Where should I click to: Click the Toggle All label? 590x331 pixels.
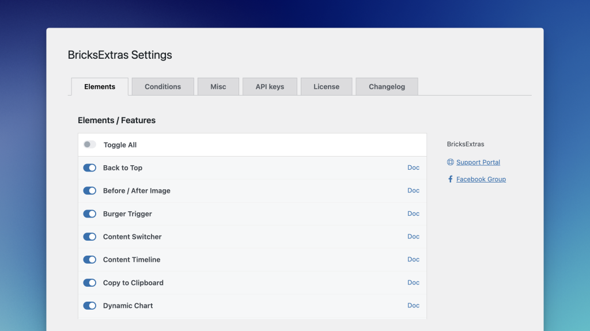120,145
